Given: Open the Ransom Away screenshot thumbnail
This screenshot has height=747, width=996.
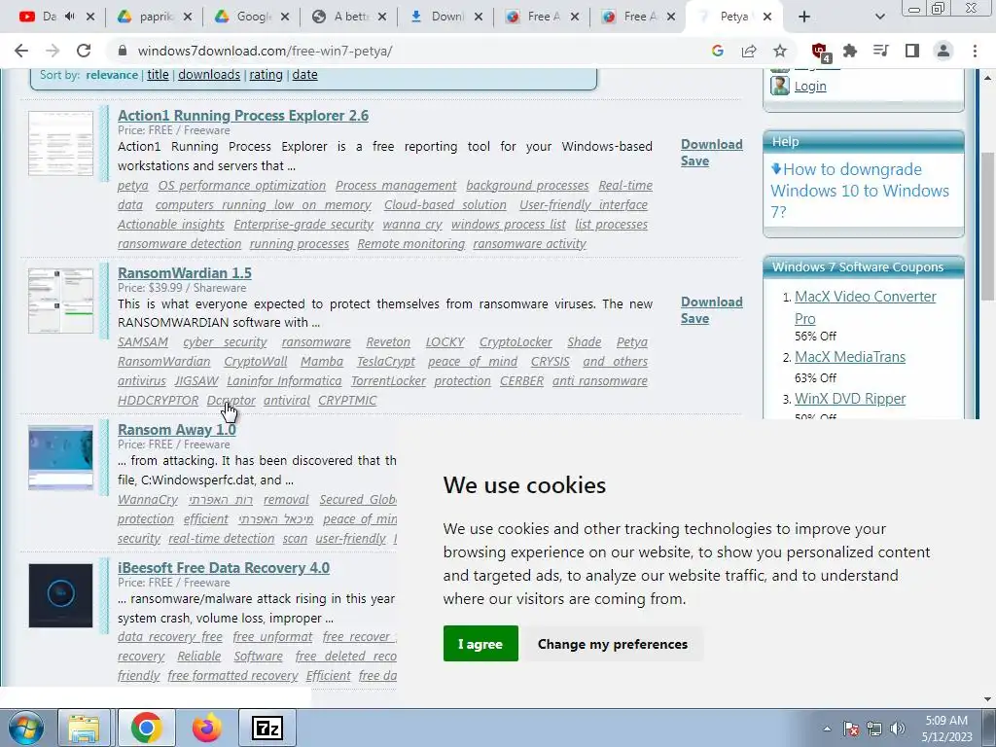Looking at the screenshot, I should coord(61,457).
